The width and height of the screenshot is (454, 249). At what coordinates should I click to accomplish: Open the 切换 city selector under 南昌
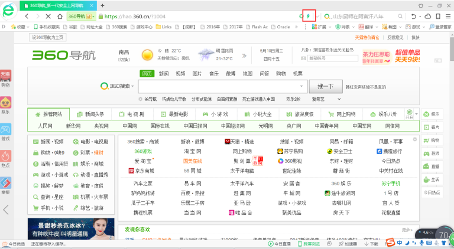pos(124,60)
